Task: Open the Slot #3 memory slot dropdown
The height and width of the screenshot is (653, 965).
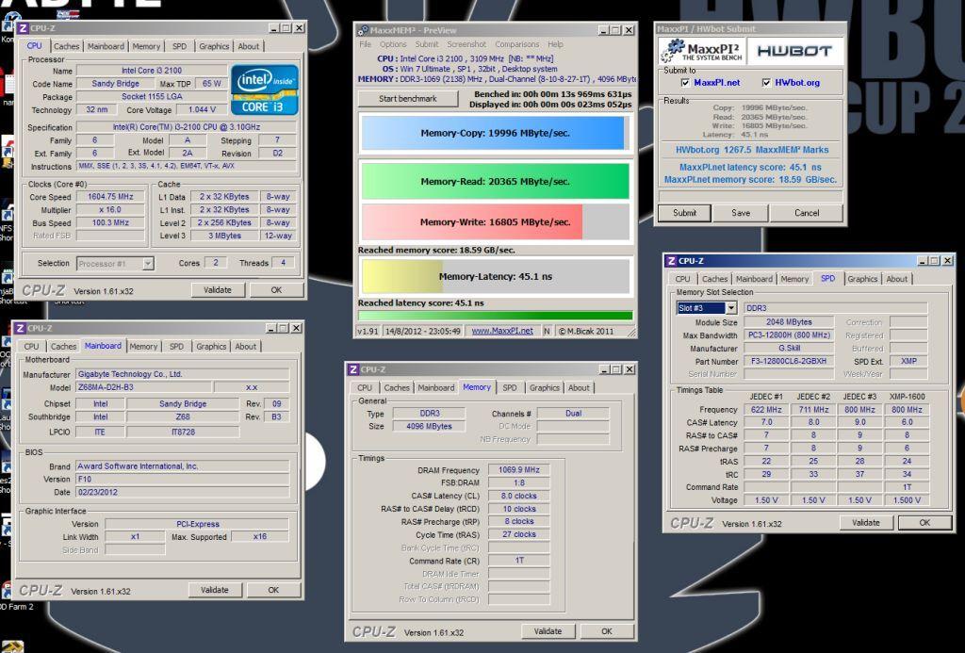Action: coord(730,308)
